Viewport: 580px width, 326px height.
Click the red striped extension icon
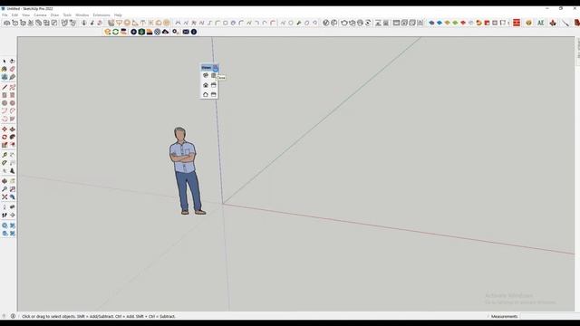click(x=517, y=23)
